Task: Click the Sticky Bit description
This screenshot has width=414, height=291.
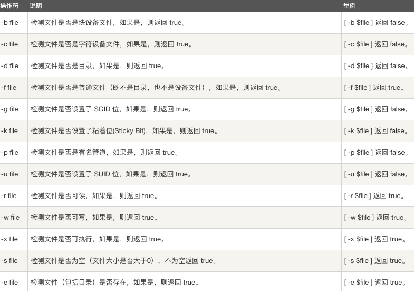Action: [124, 131]
